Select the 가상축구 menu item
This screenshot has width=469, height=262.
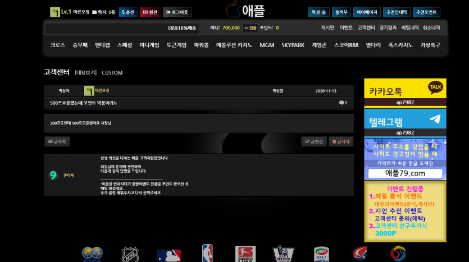click(430, 45)
